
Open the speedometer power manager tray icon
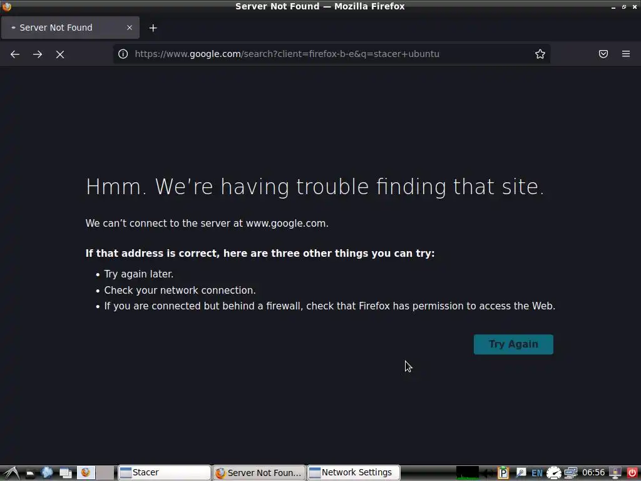(554, 473)
